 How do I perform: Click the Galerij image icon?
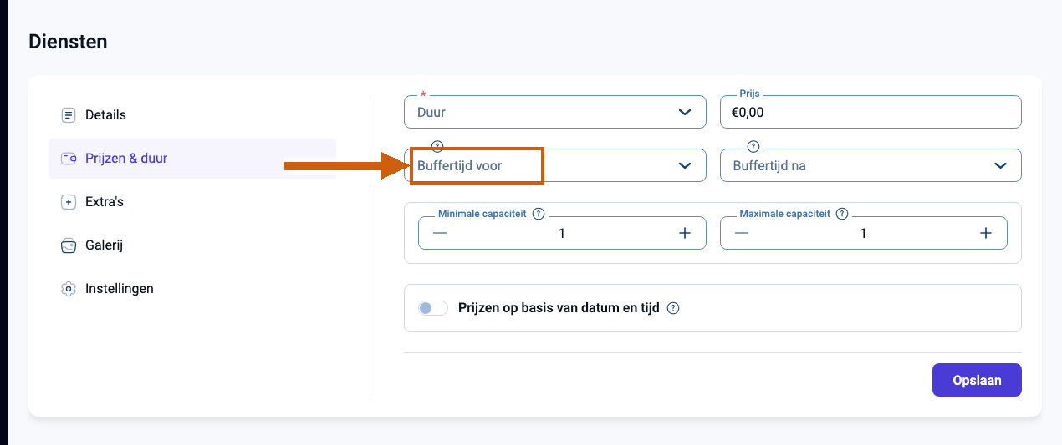[69, 245]
